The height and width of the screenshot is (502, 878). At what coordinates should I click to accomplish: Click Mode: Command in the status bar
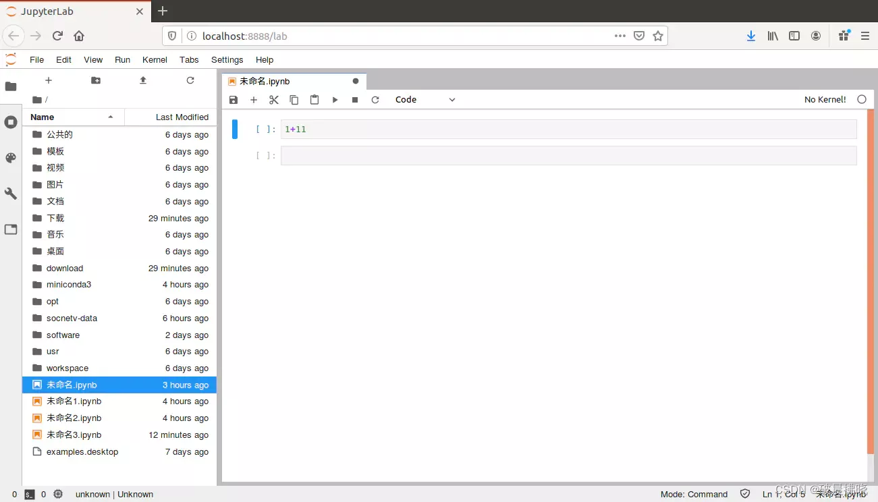coord(693,494)
